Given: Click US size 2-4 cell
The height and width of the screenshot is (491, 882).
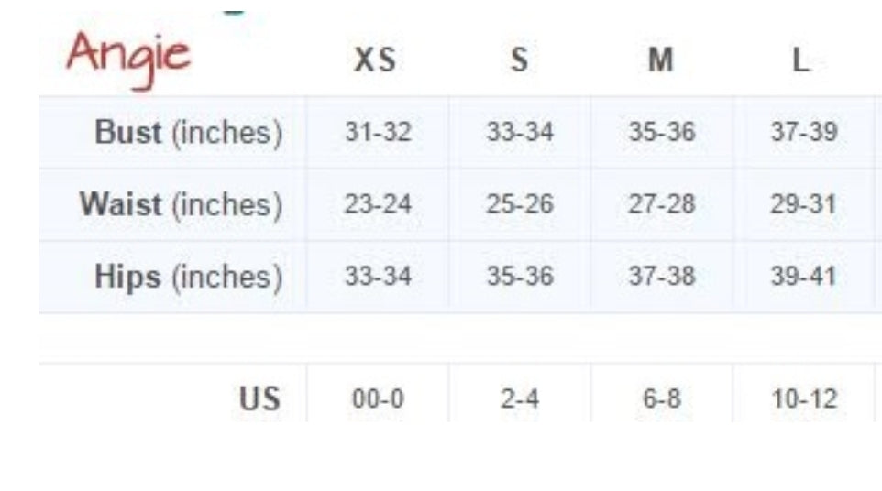Looking at the screenshot, I should point(520,399).
